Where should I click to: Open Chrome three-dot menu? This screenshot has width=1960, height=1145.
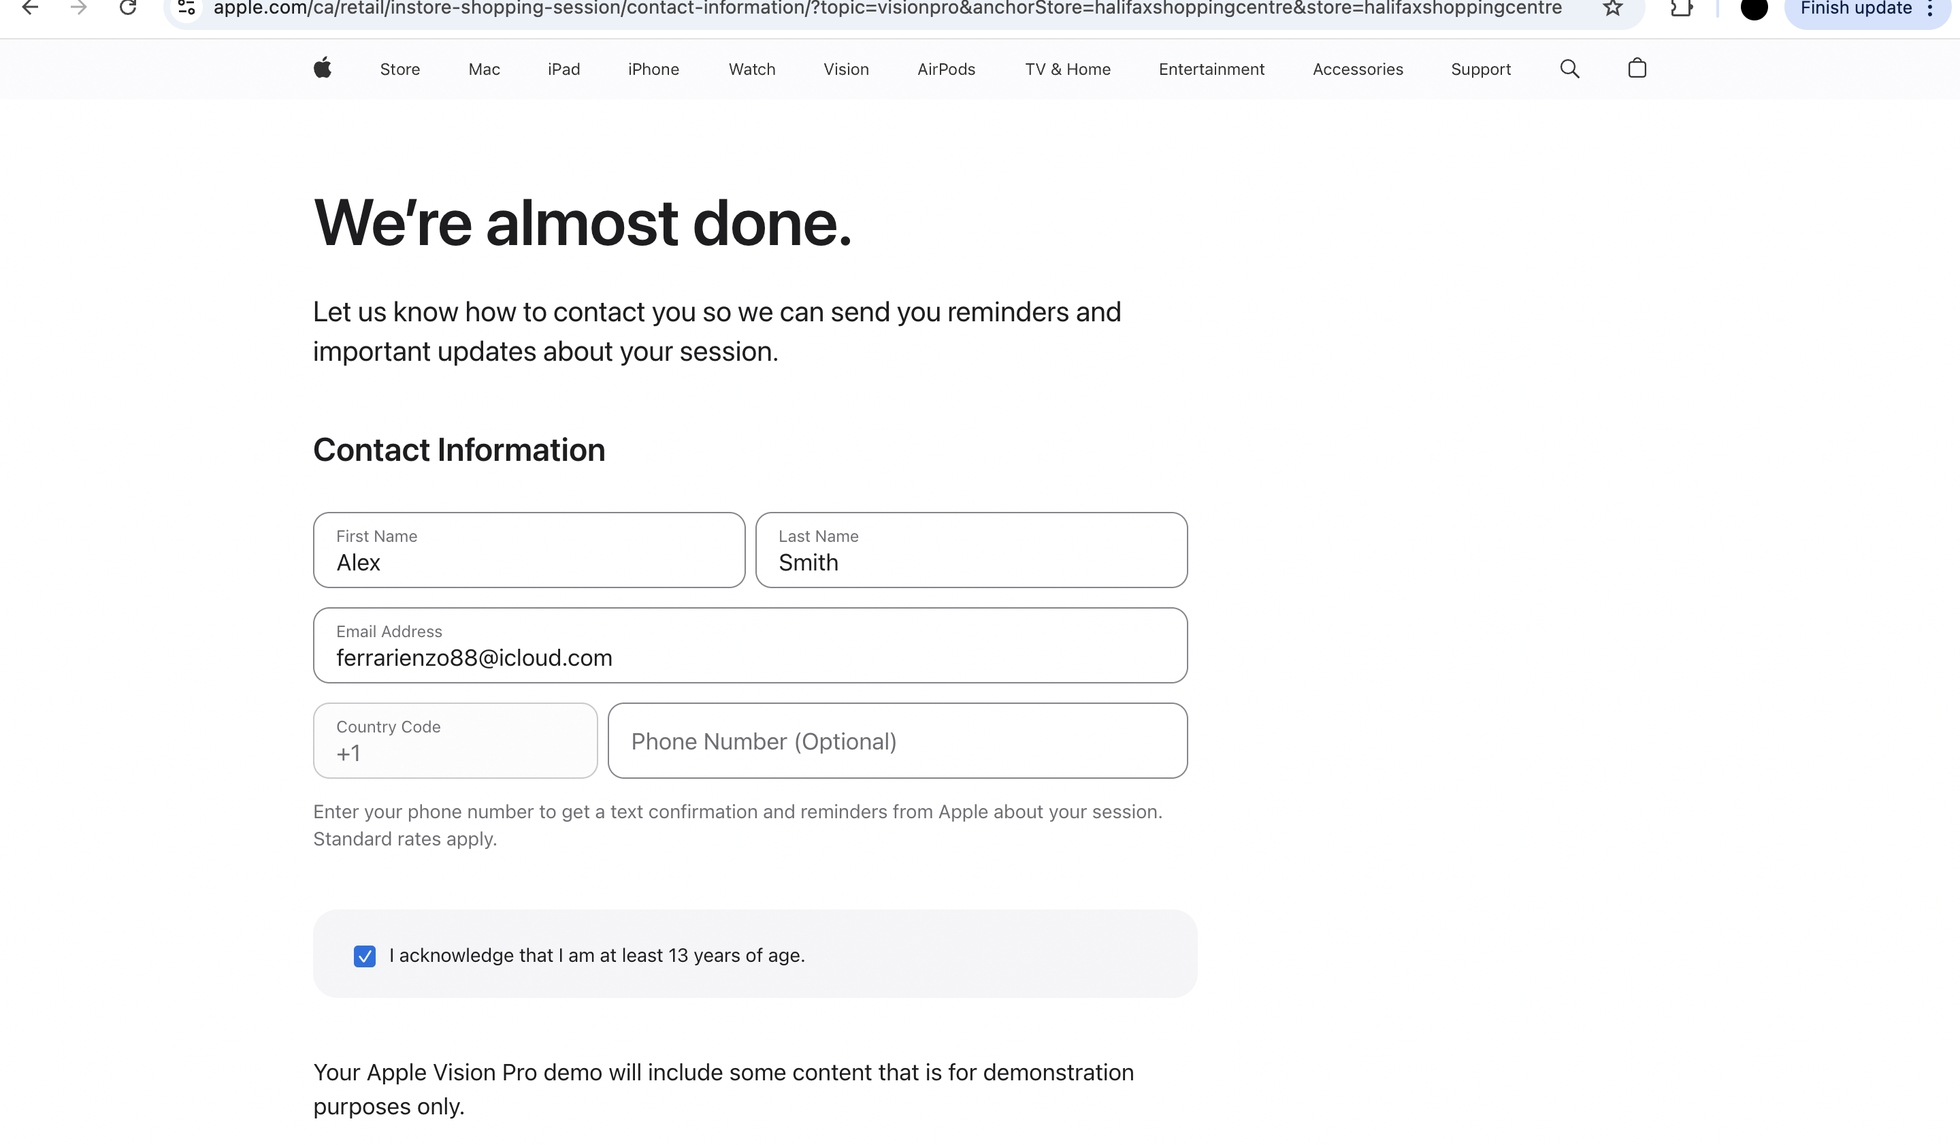point(1929,9)
